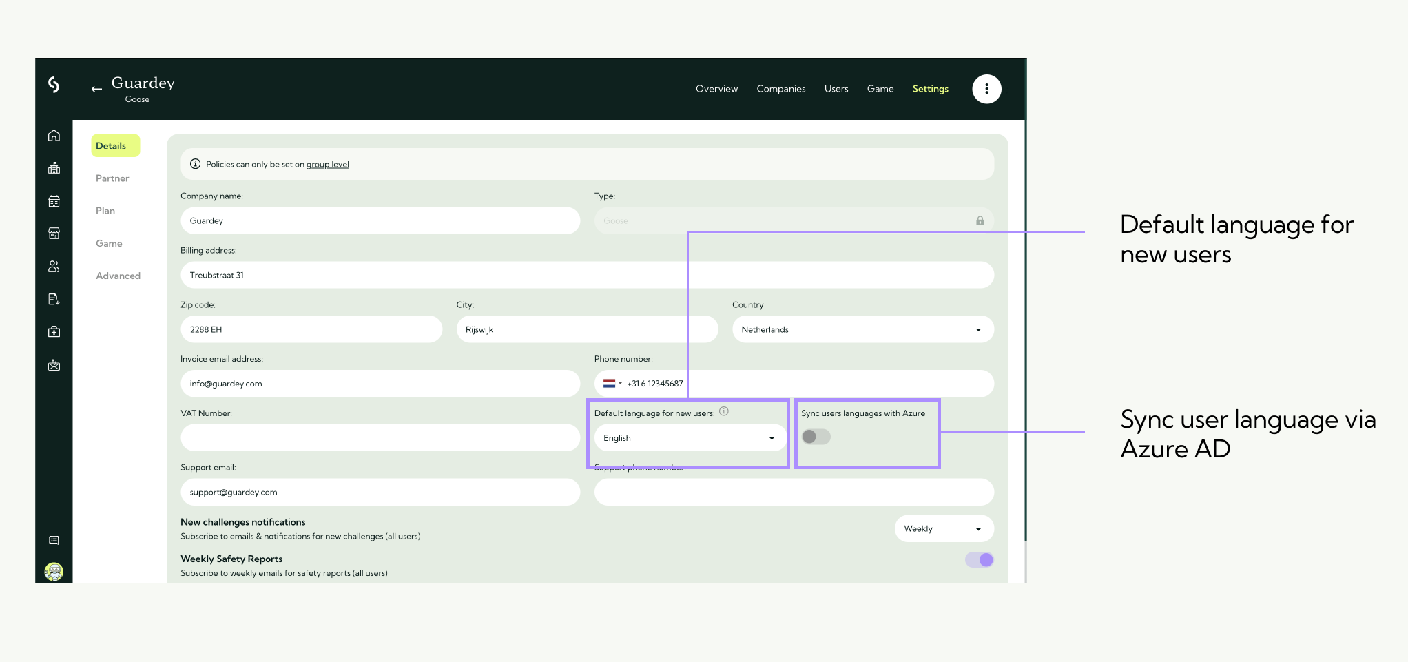Expand the Country dropdown showing Netherlands

click(862, 330)
